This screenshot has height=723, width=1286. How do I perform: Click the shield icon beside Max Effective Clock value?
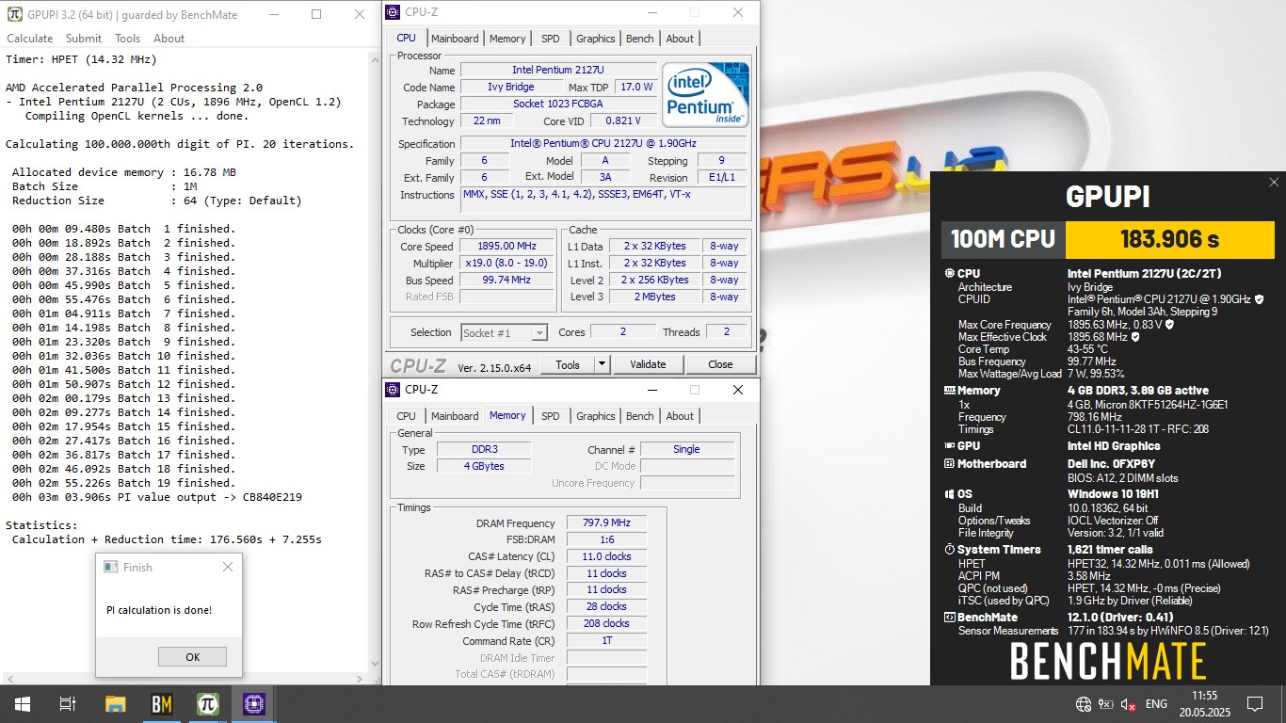(1135, 337)
